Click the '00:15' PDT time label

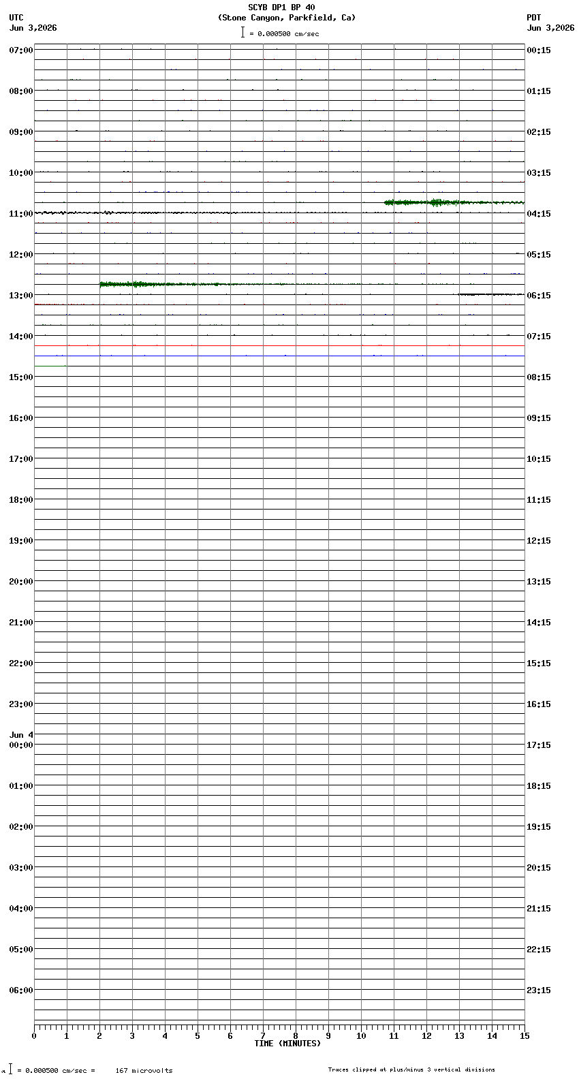click(x=539, y=50)
